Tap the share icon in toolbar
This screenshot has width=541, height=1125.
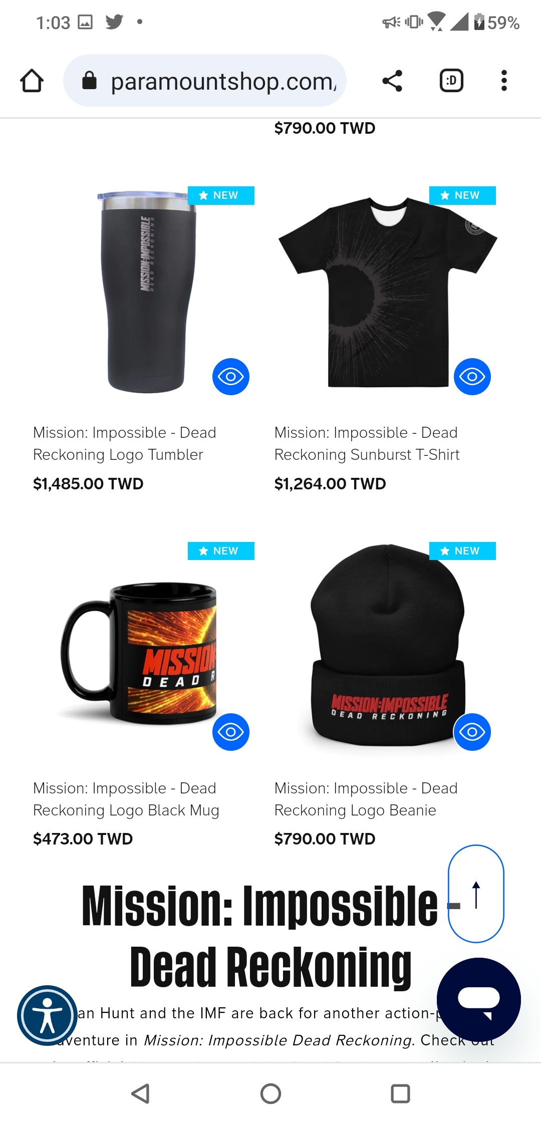[392, 81]
